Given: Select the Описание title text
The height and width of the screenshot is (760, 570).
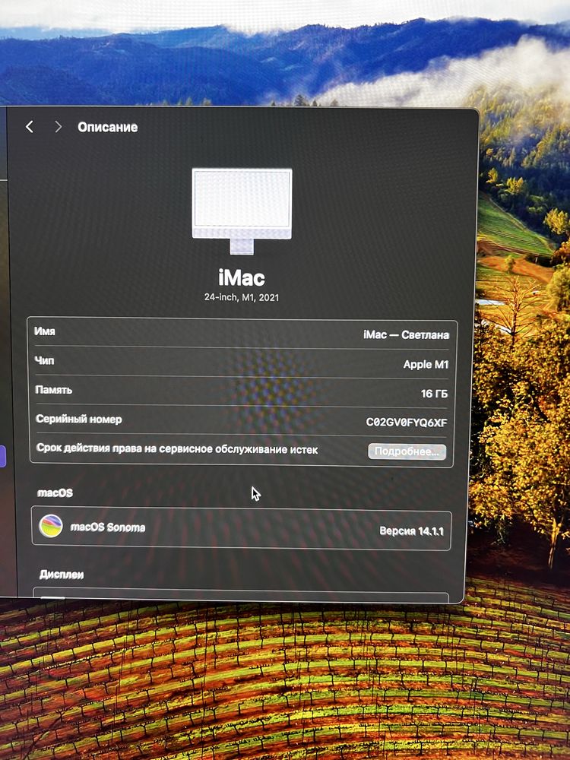Looking at the screenshot, I should pos(108,128).
